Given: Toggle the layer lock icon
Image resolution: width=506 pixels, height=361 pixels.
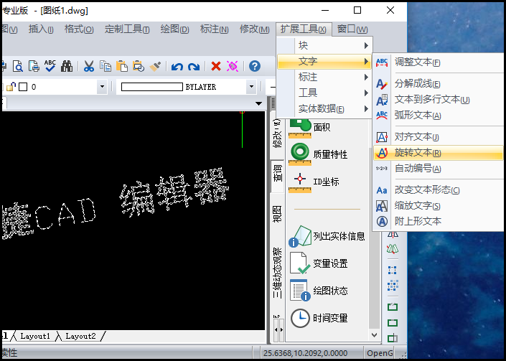Looking at the screenshot, I should (11, 87).
